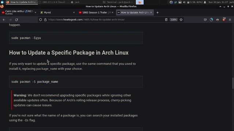Select Firefox window button in top panel
Screen dimensions: 234x131
(22, 2)
